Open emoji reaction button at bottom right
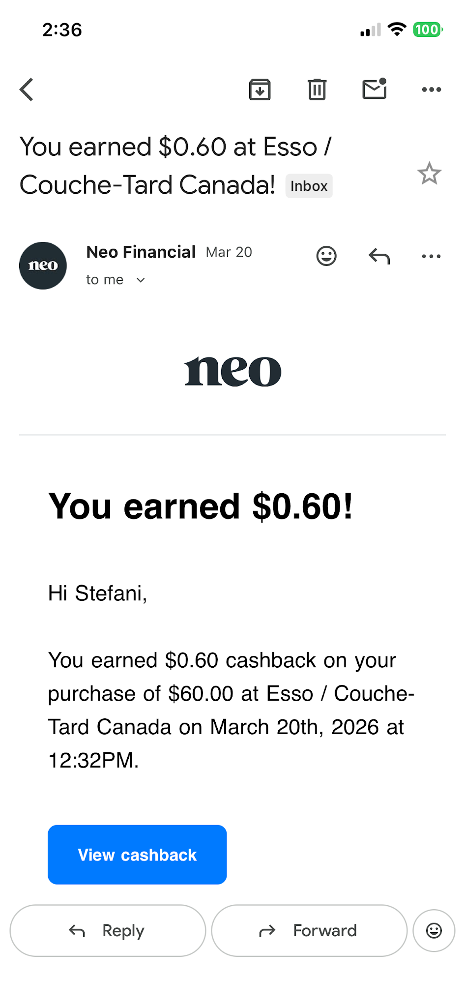Viewport: 465px width, 1007px height. [x=434, y=930]
